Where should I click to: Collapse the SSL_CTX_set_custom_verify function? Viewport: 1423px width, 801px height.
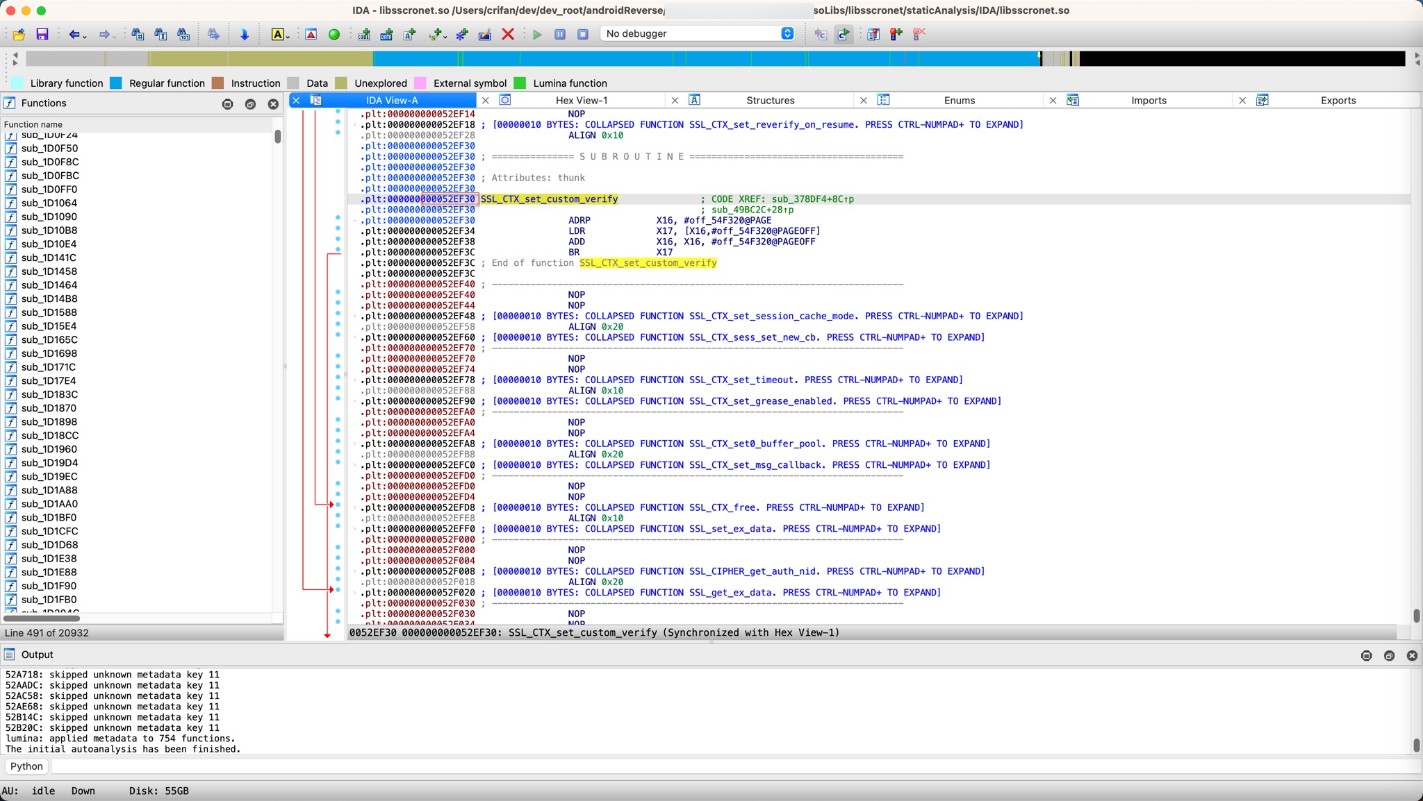[355, 221]
